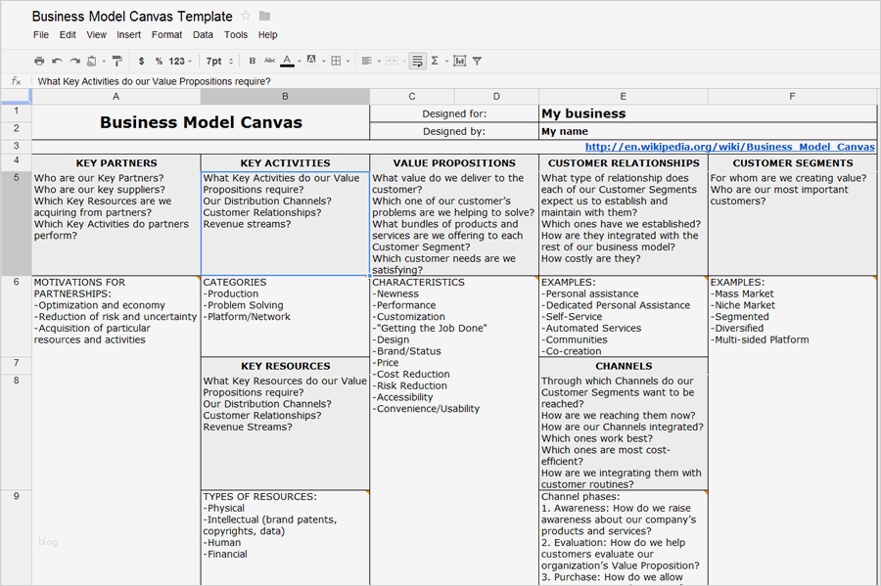
Task: Open the paste options dropdown arrow
Action: coord(104,62)
